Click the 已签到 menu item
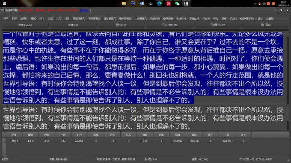The width and height of the screenshot is (291, 163). point(270,18)
